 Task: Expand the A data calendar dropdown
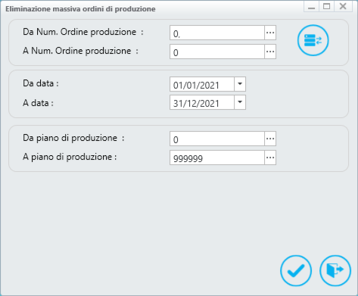(240, 102)
